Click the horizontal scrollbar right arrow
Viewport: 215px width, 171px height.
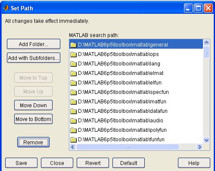point(199,147)
